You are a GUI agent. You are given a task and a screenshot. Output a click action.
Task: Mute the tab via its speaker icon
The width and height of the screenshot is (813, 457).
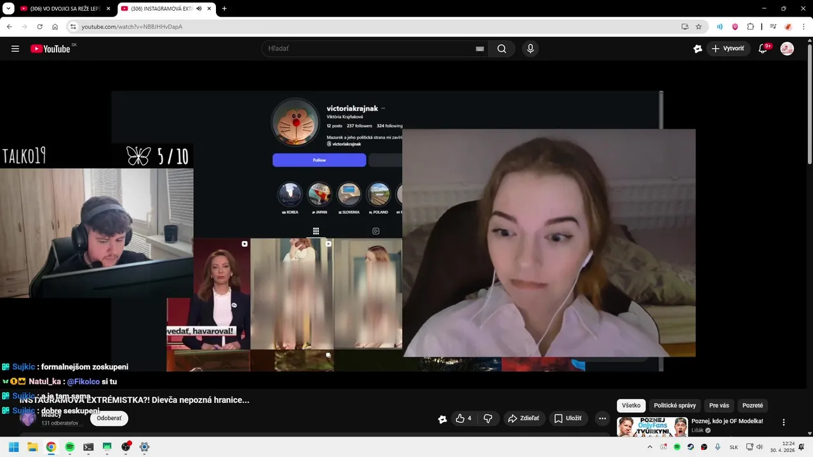pyautogui.click(x=199, y=8)
